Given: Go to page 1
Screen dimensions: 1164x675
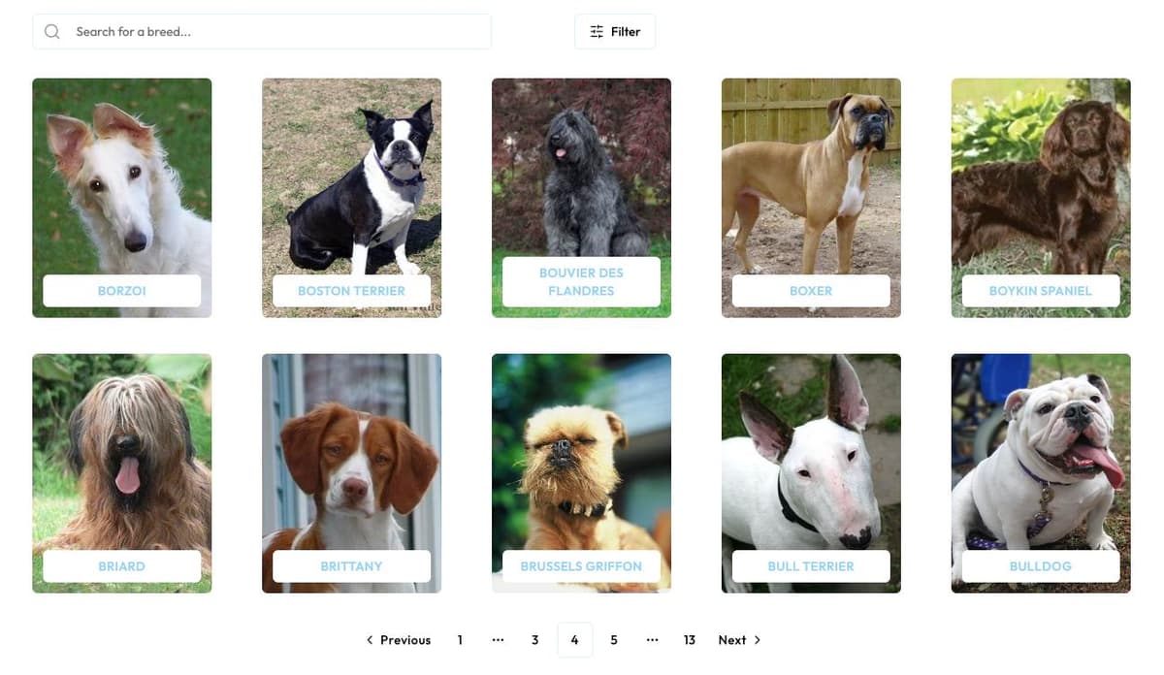Looking at the screenshot, I should click(460, 640).
